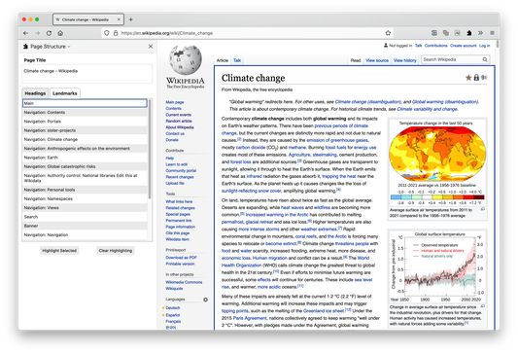Click the Wikipedia globe logo
The width and height of the screenshot is (518, 354).
186,60
